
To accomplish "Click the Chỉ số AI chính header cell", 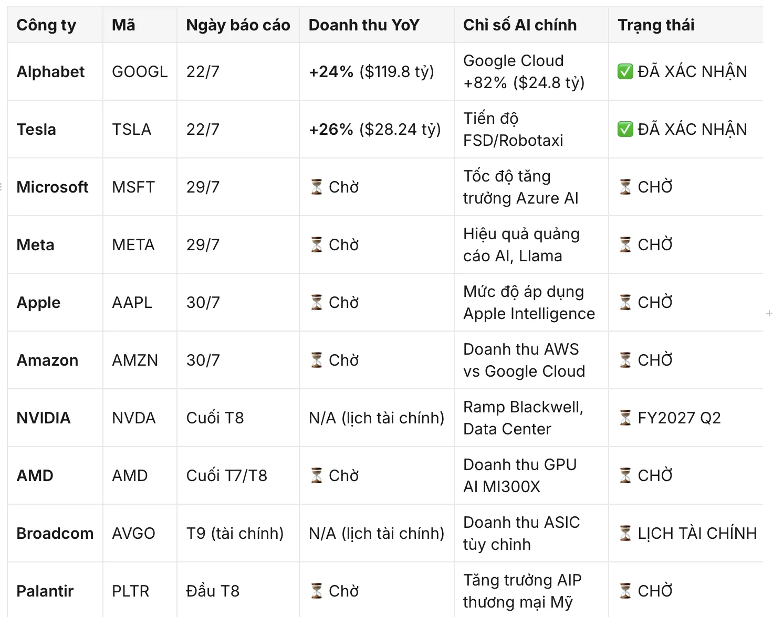I will tap(531, 25).
